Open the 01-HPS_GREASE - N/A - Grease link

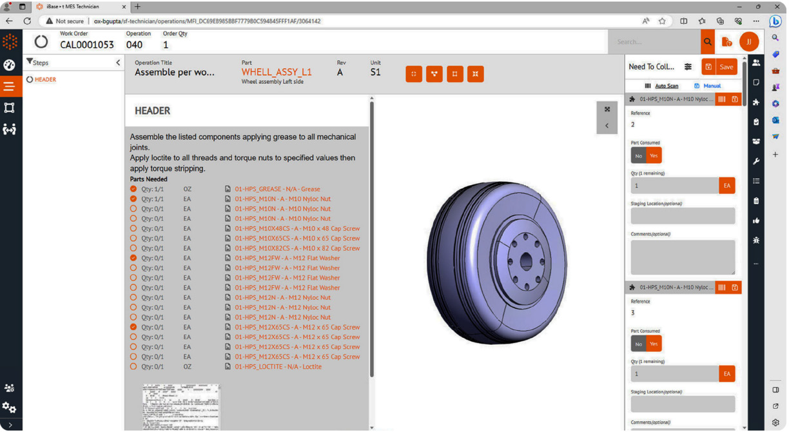(x=277, y=189)
